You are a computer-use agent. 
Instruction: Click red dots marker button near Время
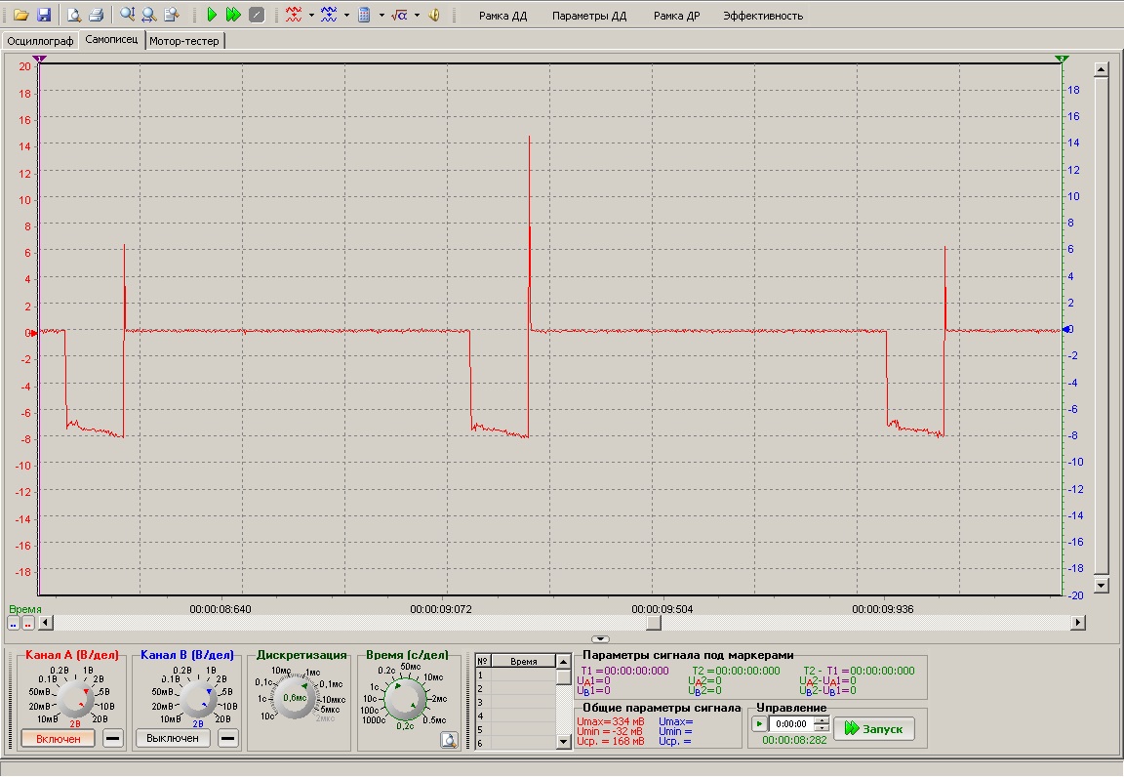[x=27, y=624]
